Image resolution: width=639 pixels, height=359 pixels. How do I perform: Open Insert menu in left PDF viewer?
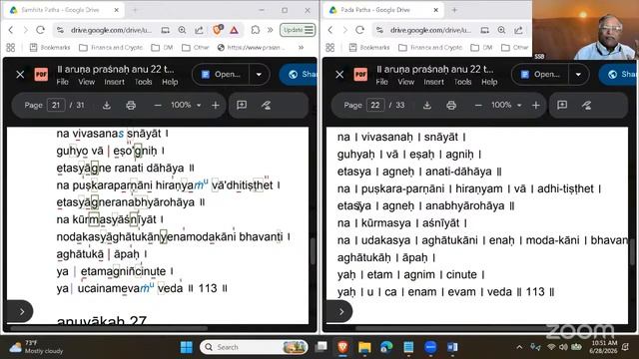coord(114,82)
